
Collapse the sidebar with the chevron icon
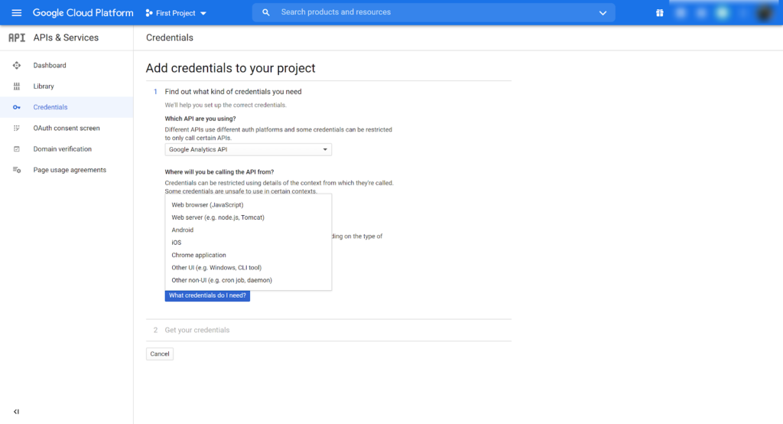coord(17,412)
